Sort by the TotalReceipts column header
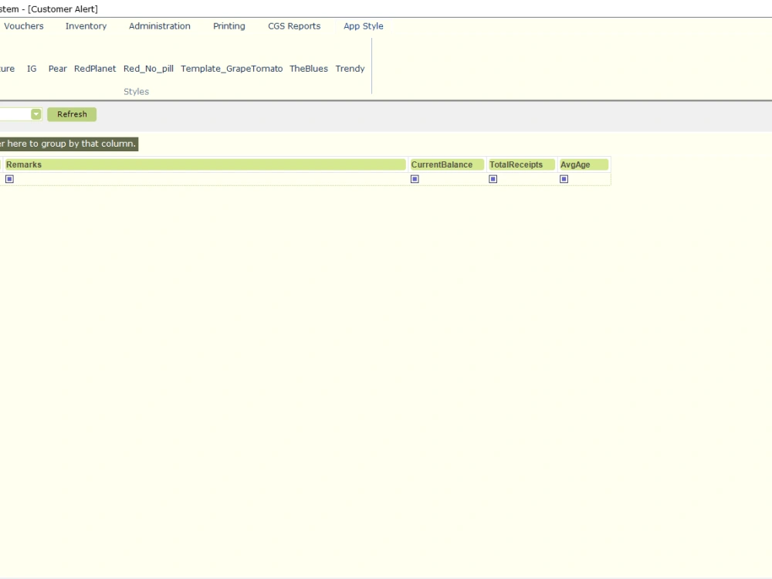 tap(521, 164)
